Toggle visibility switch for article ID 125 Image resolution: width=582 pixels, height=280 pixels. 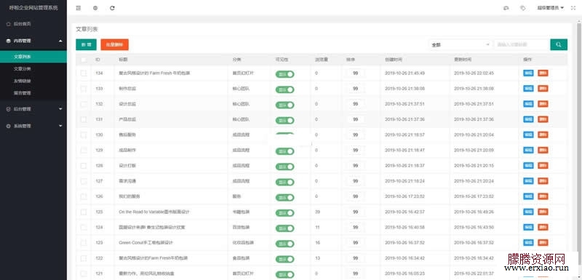coord(284,213)
